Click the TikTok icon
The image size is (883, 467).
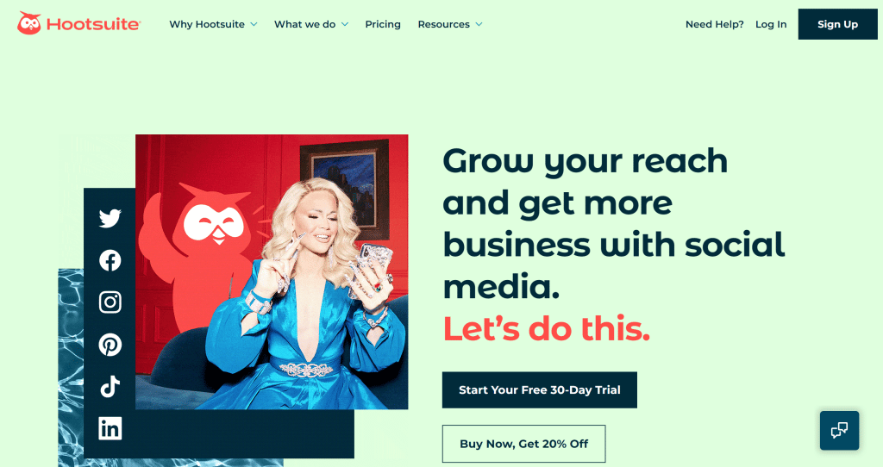[x=110, y=387]
